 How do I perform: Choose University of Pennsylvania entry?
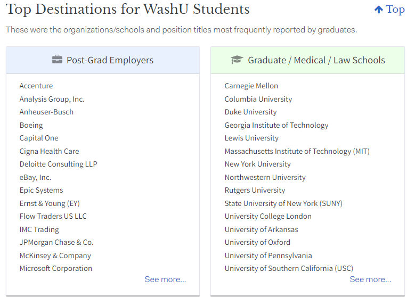point(268,256)
